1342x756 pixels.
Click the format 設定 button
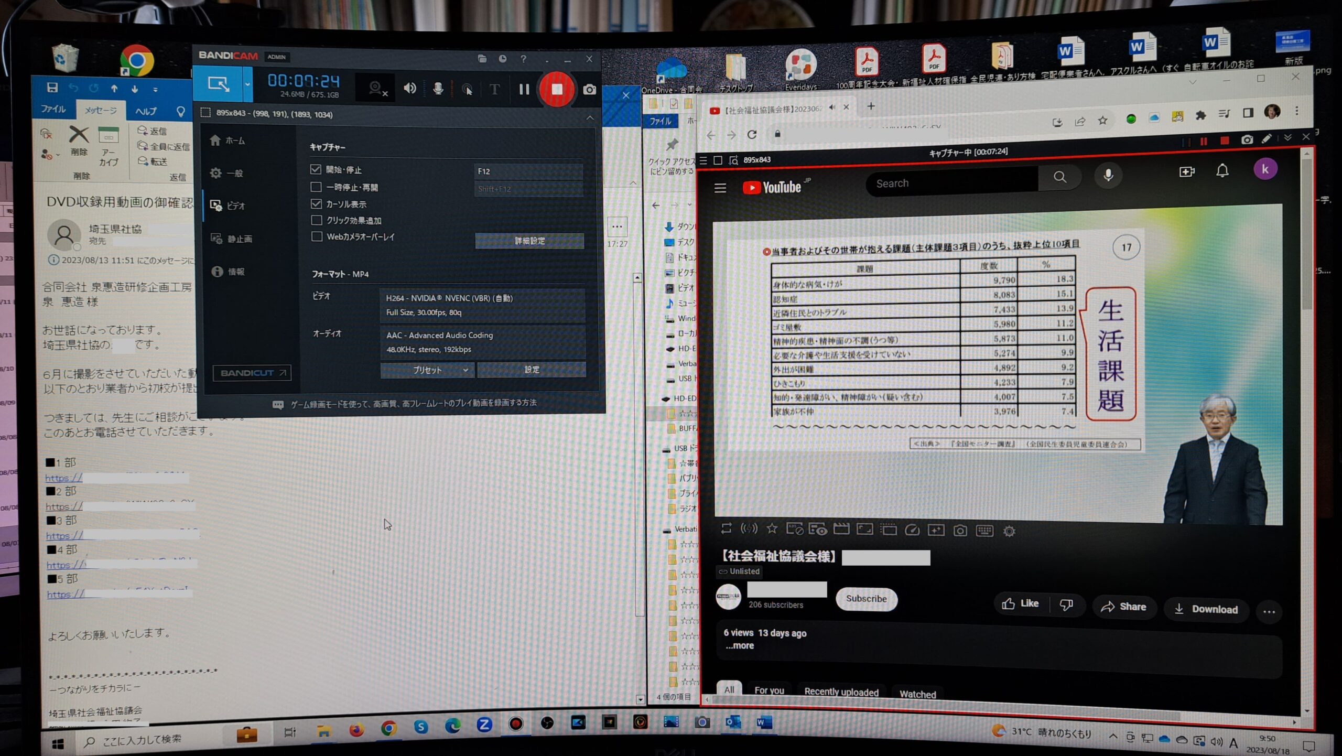(x=532, y=369)
